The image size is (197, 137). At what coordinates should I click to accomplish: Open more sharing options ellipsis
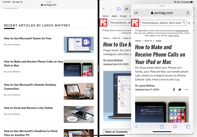186,90
